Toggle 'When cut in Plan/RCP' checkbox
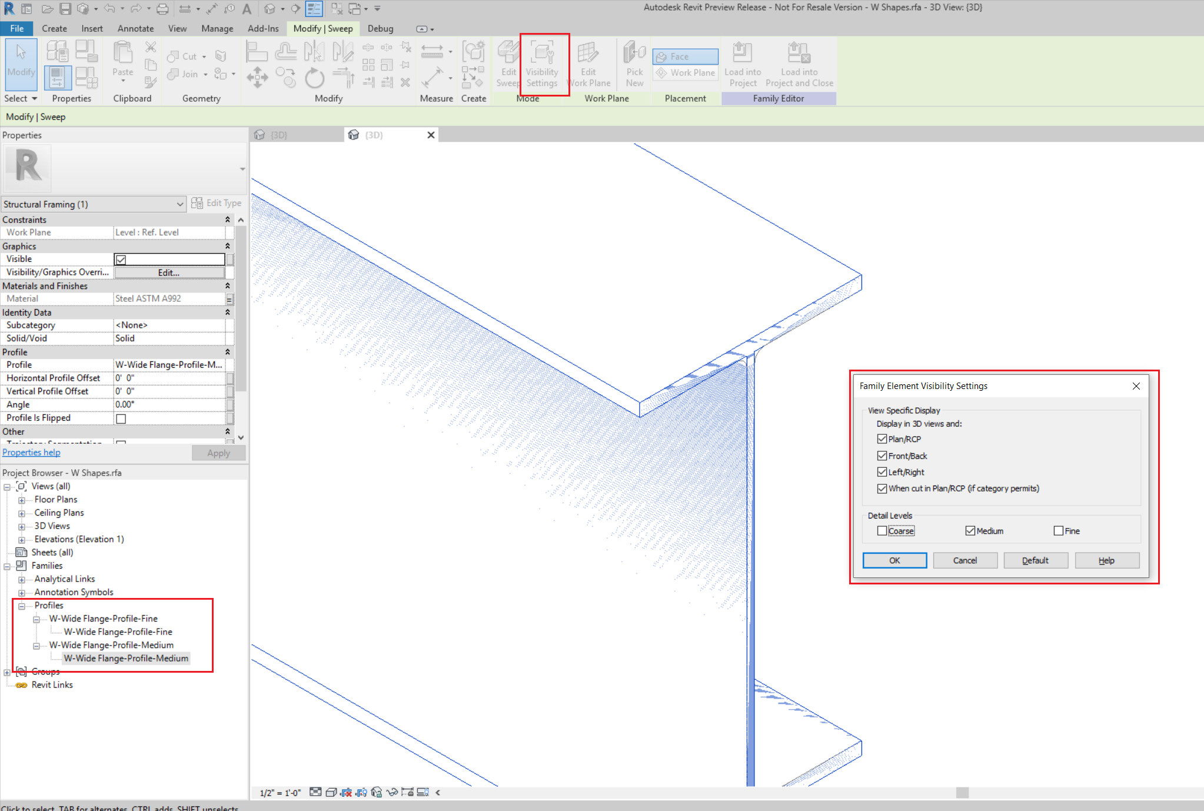The width and height of the screenshot is (1204, 811). 882,488
